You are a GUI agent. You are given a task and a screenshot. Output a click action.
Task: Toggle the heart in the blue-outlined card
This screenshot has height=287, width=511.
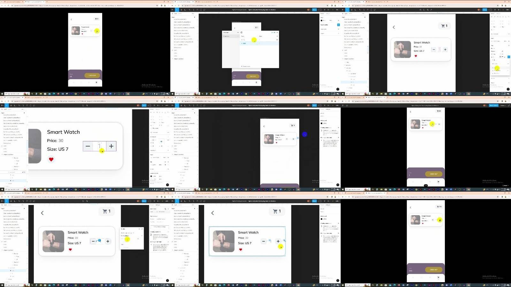coord(240,250)
